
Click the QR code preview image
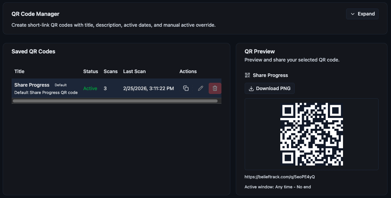(312, 134)
